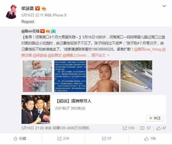Open the @陈sir在线 account link
The height and width of the screenshot is (145, 172).
point(31,31)
